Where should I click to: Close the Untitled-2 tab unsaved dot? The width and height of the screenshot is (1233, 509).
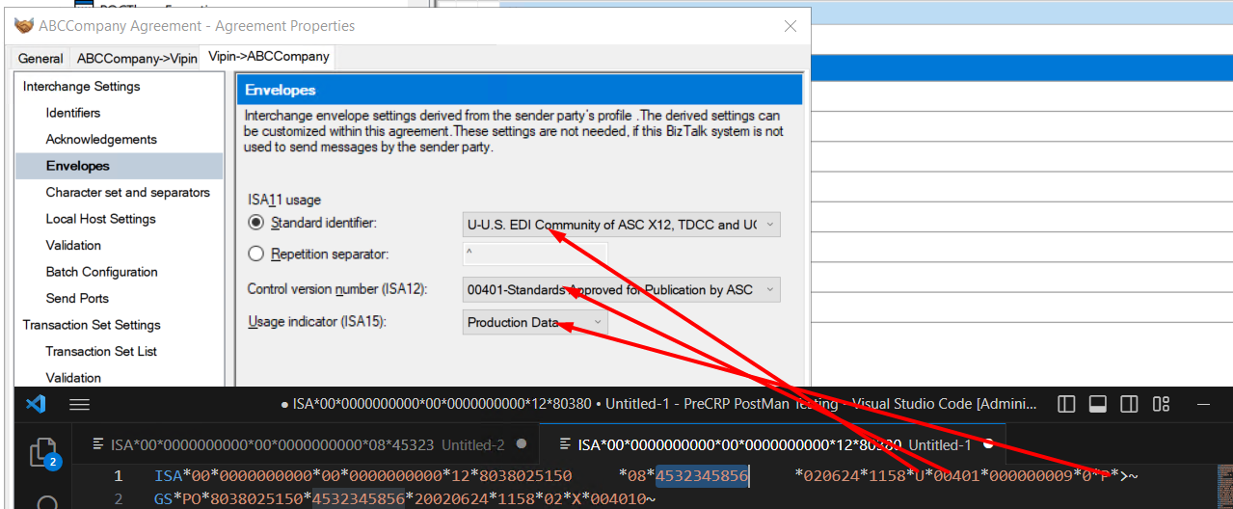coord(522,444)
